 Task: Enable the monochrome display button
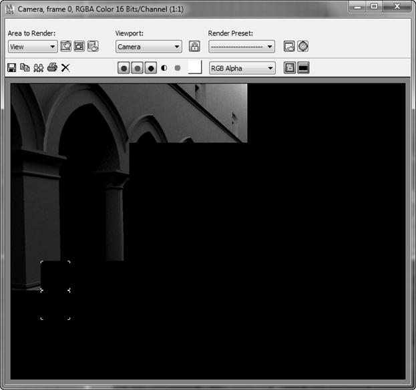(178, 68)
